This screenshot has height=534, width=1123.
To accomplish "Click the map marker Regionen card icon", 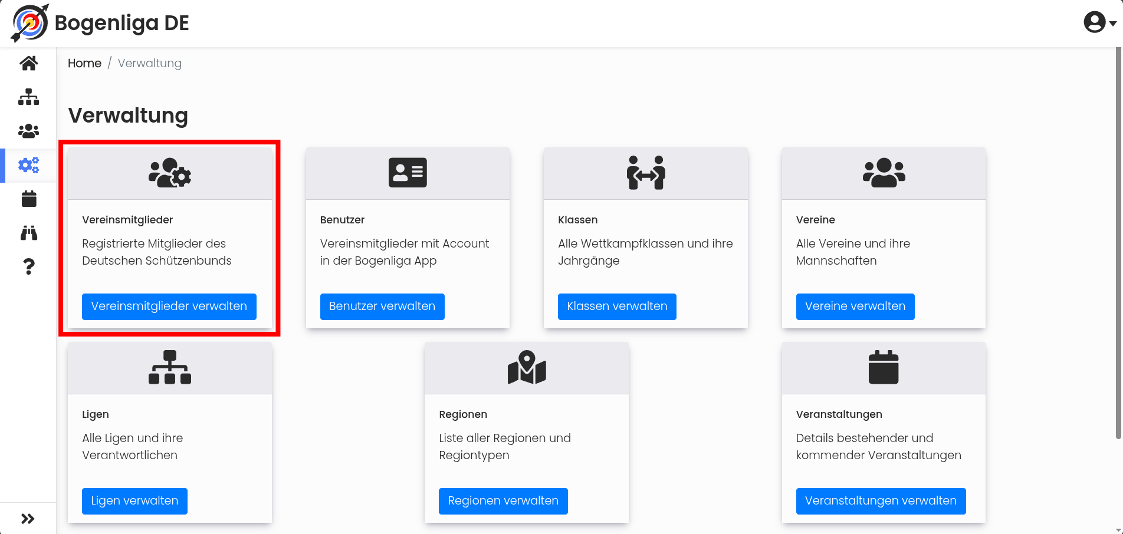I will click(x=527, y=367).
